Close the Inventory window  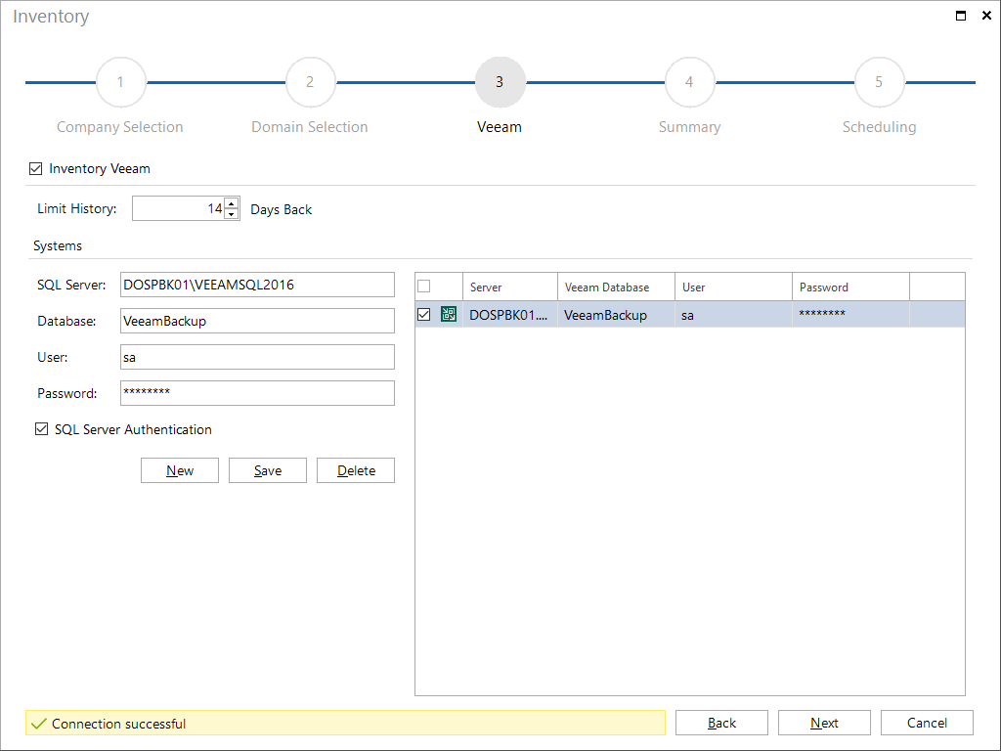pos(986,16)
